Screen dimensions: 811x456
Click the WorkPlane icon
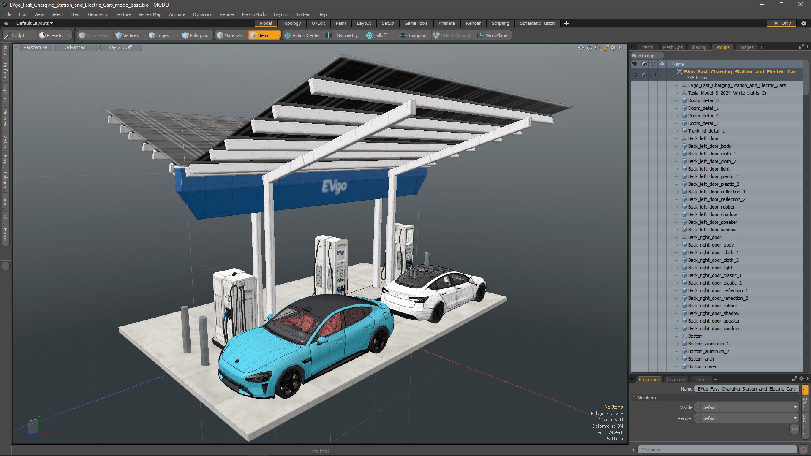481,35
